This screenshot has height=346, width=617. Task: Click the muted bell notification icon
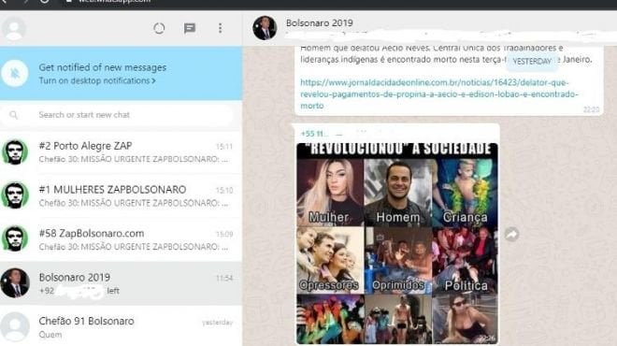[x=15, y=73]
